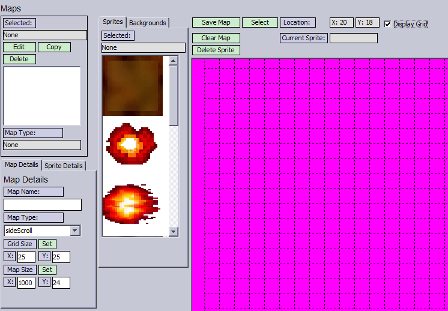Click the sprite list scroll-down arrow

pos(174,231)
